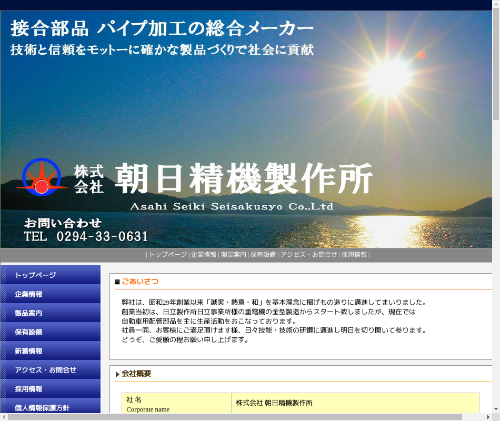Image resolution: width=500 pixels, height=421 pixels.
Task: Select アクセス・お問合せ in the sidebar
Action: click(45, 370)
